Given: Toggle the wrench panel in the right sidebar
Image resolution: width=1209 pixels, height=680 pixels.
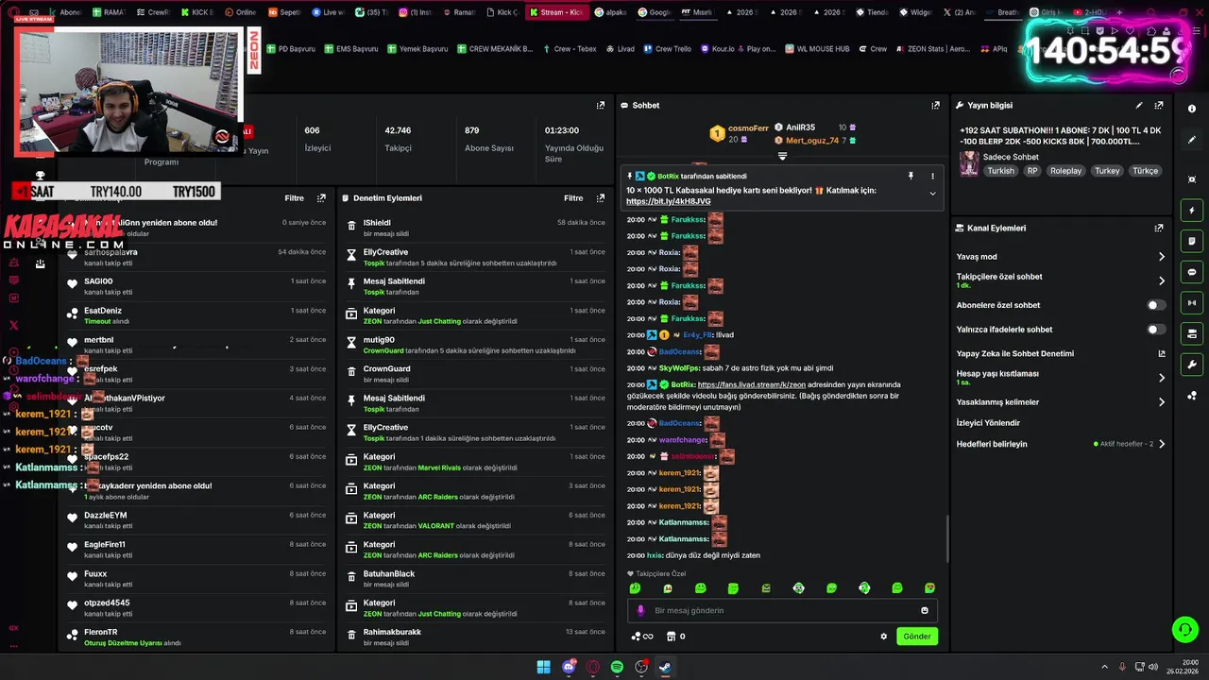Looking at the screenshot, I should pos(1192,365).
